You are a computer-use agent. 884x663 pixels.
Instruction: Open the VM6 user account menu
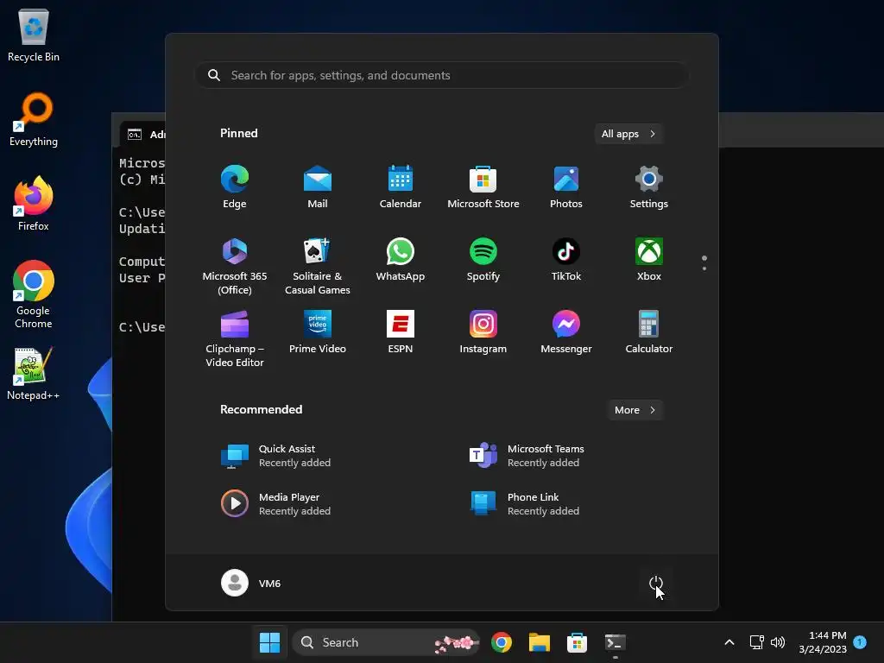coord(251,583)
